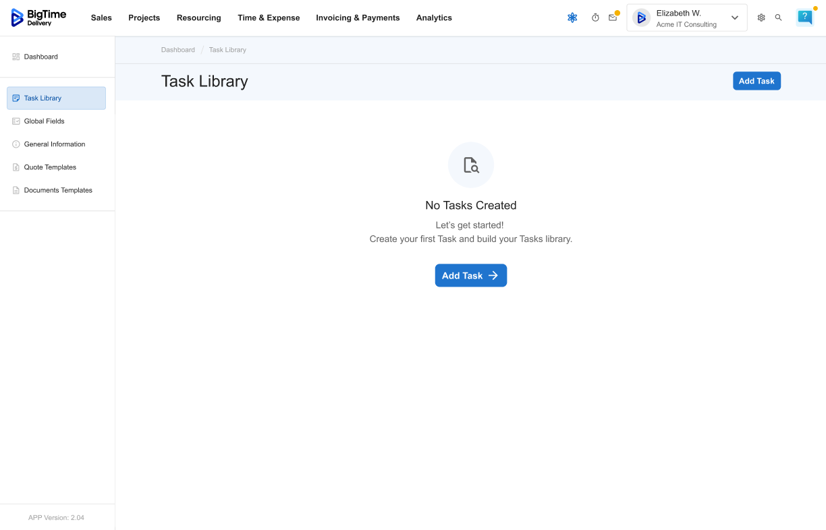Open the blue atom assistant icon

point(572,18)
